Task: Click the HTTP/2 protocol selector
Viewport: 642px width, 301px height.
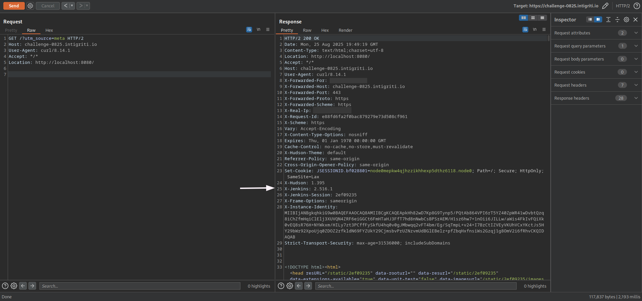Action: 623,6
